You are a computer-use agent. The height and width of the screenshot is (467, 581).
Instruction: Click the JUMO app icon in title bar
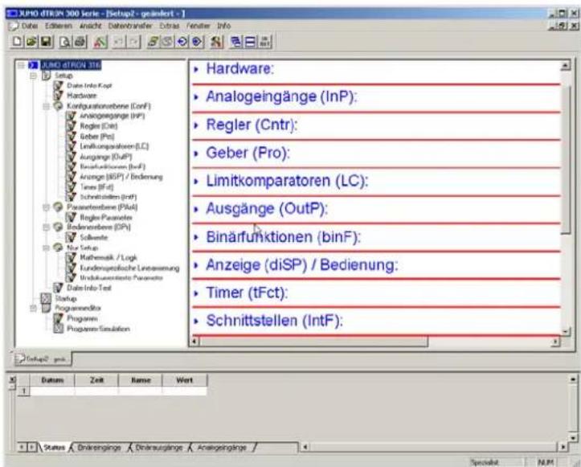click(x=12, y=14)
